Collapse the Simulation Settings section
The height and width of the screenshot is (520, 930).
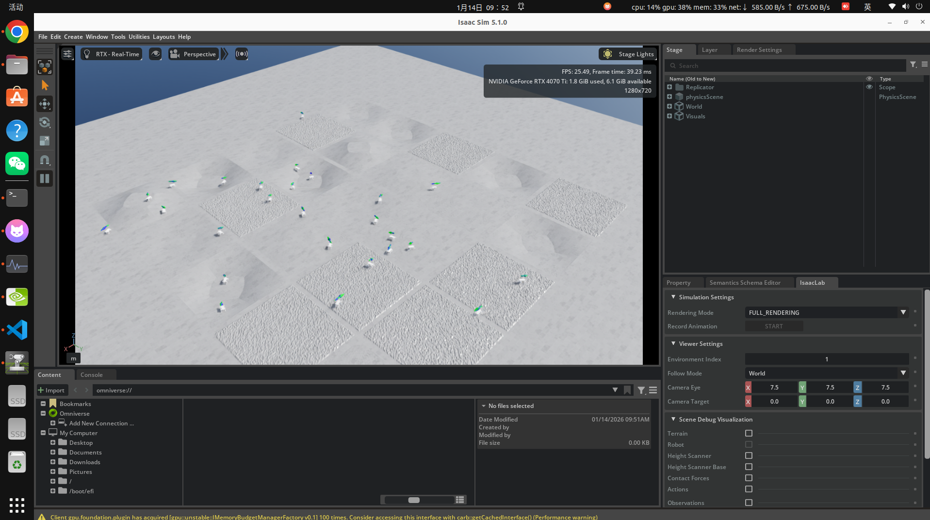tap(673, 297)
